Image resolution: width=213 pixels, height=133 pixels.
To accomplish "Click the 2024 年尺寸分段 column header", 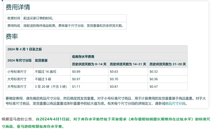I will 19,60.
